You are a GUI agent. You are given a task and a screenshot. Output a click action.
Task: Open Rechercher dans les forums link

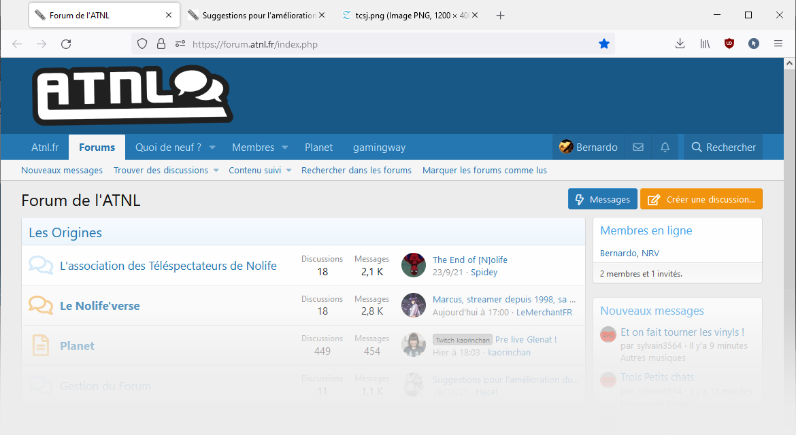(356, 171)
